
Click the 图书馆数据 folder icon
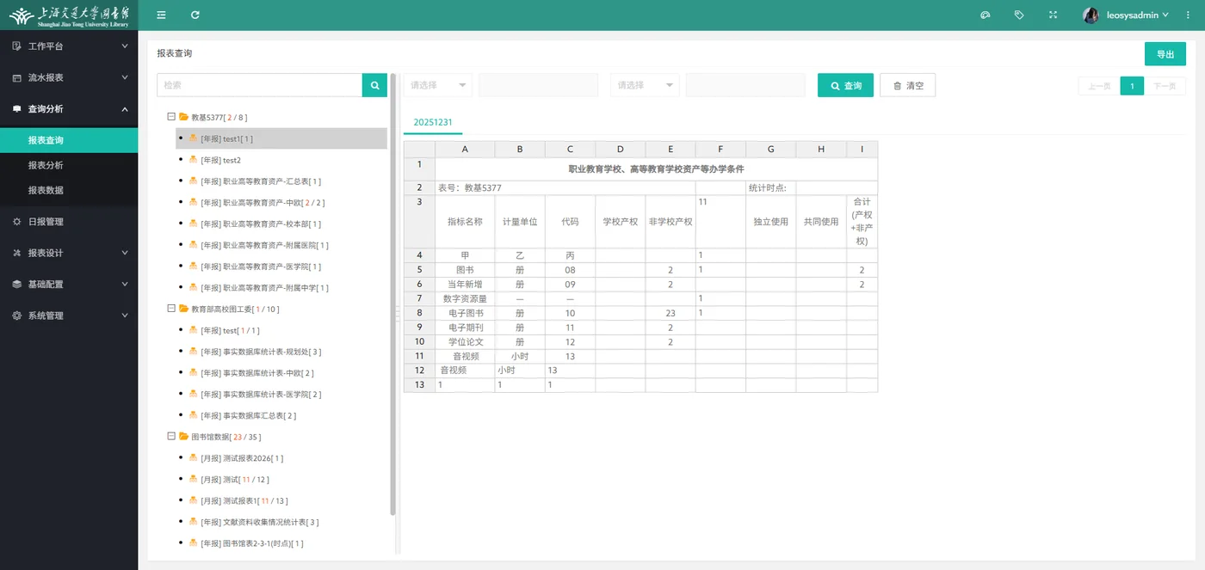click(183, 437)
